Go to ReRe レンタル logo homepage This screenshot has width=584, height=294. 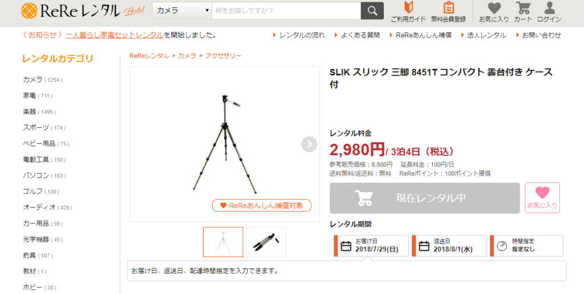[83, 11]
